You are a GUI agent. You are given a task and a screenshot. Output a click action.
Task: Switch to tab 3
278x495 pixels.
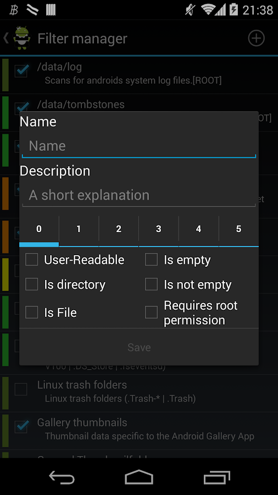coord(159,229)
